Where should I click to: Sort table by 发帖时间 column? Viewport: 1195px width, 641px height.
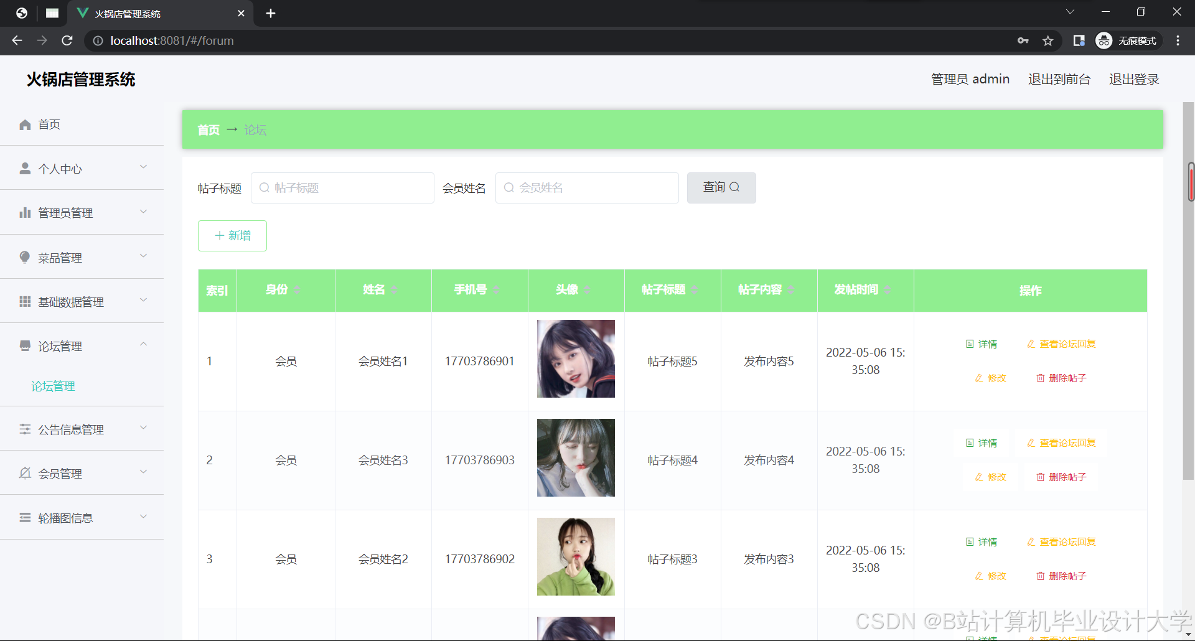point(888,290)
